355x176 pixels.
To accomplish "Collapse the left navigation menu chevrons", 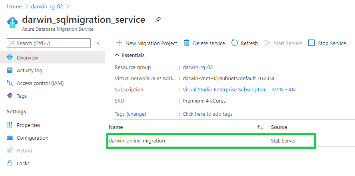I will click(98, 43).
